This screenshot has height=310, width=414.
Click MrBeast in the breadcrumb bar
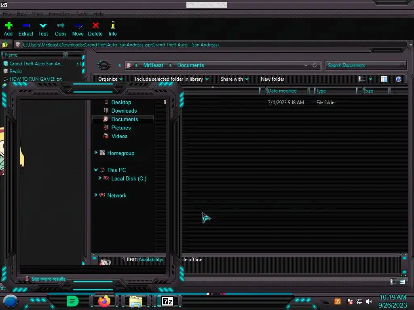pos(153,65)
